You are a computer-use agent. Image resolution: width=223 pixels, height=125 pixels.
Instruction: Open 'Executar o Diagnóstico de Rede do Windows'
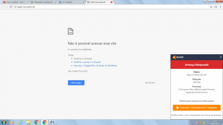coord(95,66)
